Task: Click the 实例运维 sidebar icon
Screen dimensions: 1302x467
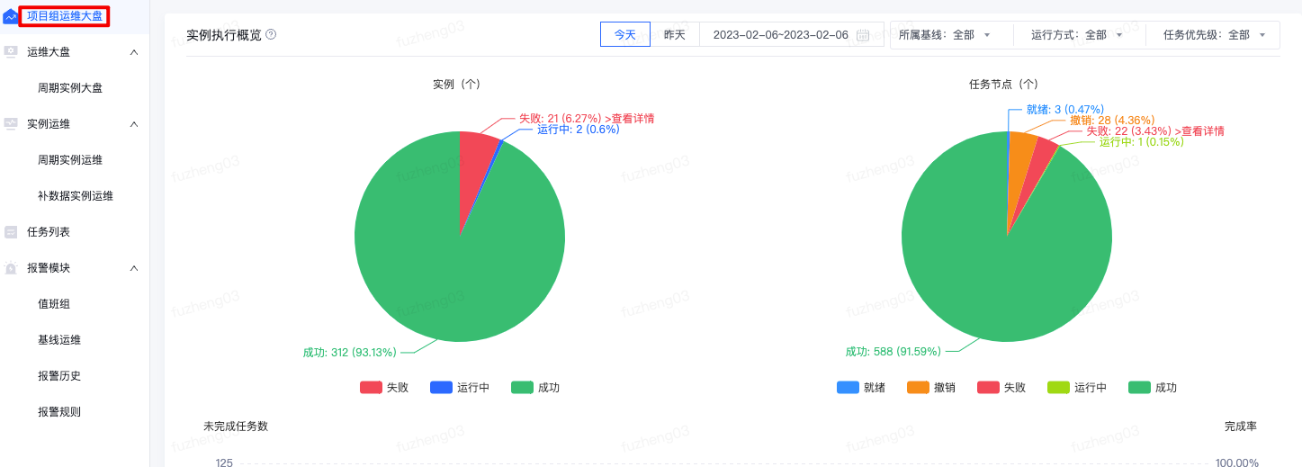Action: (11, 124)
